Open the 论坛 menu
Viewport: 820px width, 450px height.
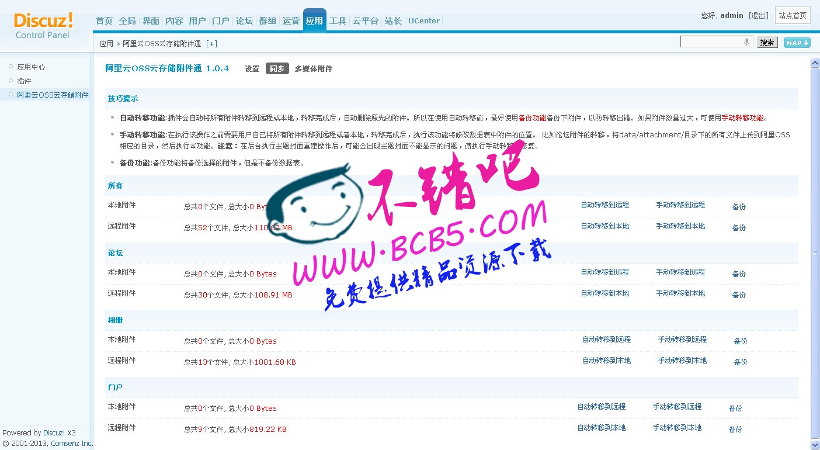(x=244, y=20)
